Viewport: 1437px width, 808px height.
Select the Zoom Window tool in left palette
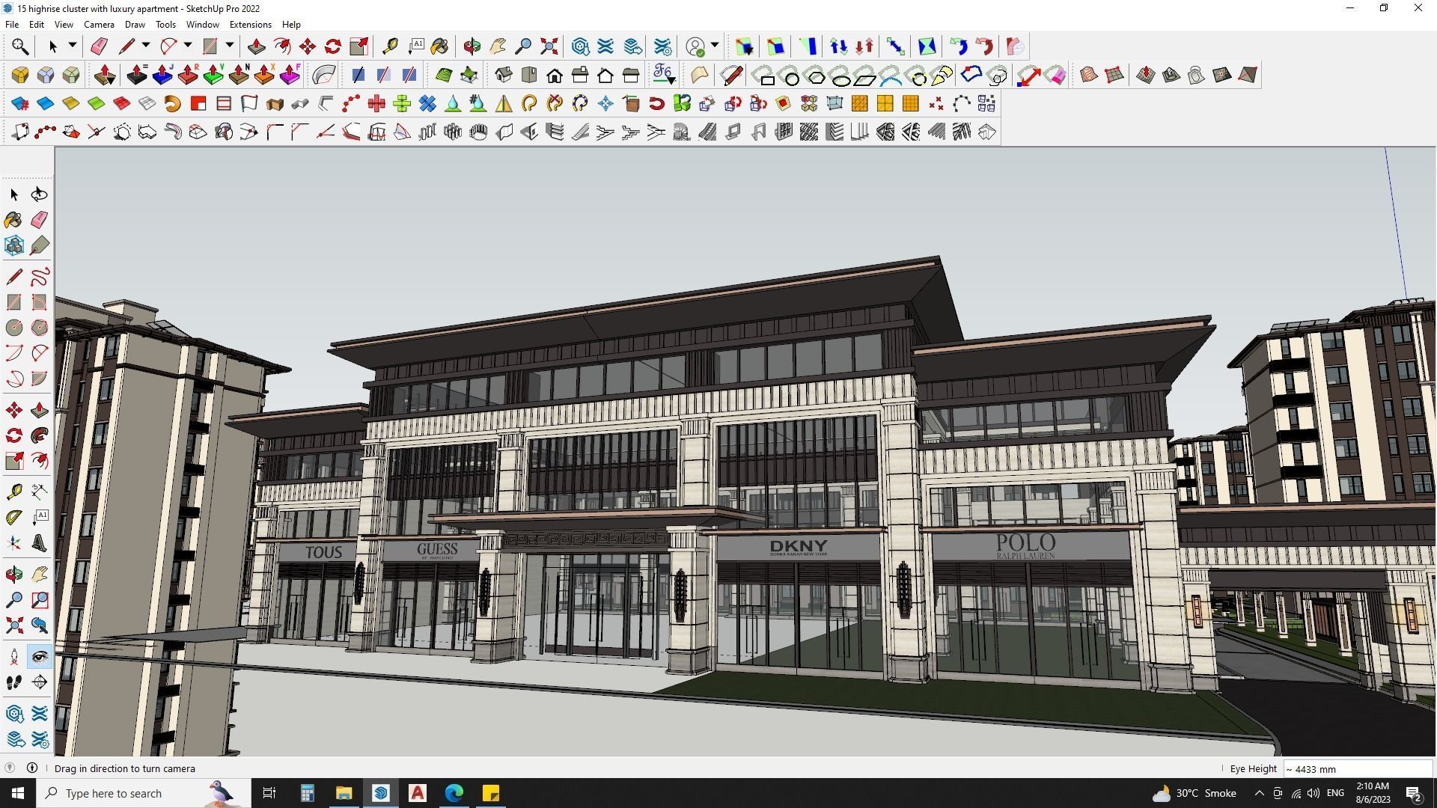[40, 600]
